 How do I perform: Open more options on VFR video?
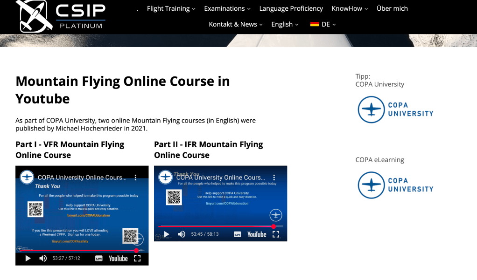136,178
